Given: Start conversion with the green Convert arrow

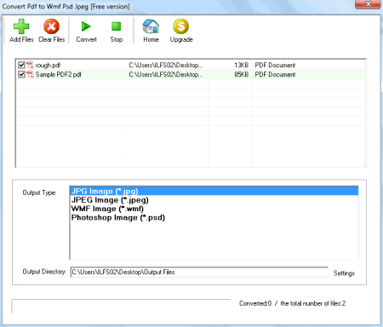Looking at the screenshot, I should click(86, 26).
